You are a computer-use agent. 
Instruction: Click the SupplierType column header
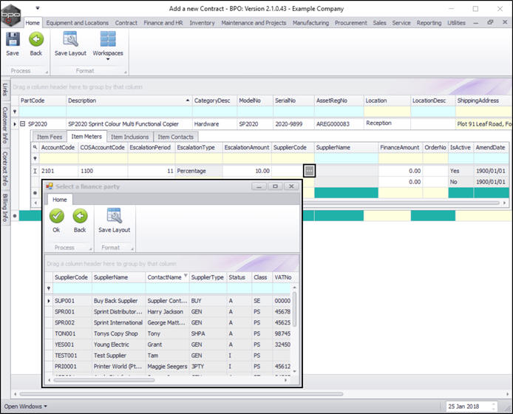coord(208,277)
